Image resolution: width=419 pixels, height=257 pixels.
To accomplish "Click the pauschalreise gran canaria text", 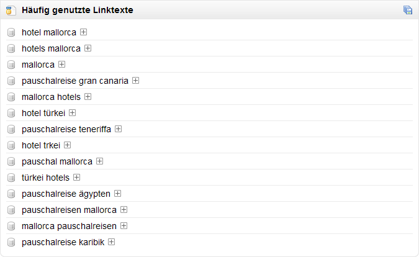I will coord(75,81).
